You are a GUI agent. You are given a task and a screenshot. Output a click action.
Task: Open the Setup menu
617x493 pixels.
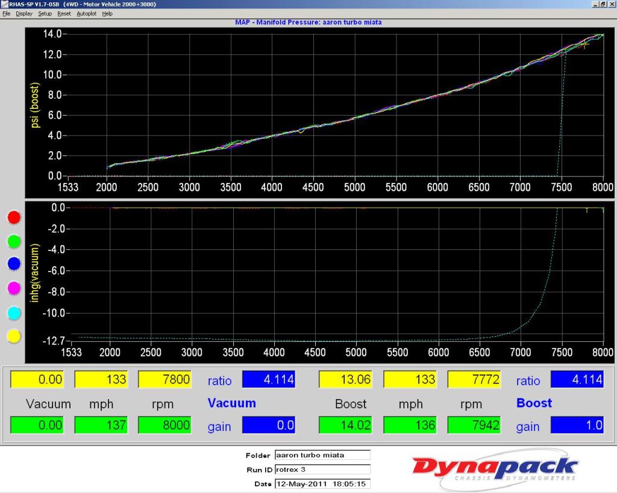point(44,13)
